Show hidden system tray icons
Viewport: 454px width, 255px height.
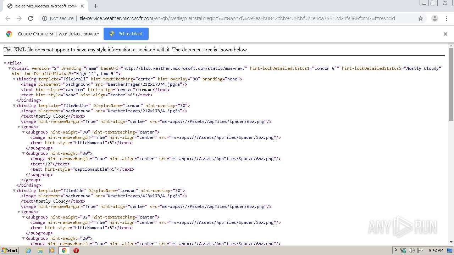click(395, 250)
